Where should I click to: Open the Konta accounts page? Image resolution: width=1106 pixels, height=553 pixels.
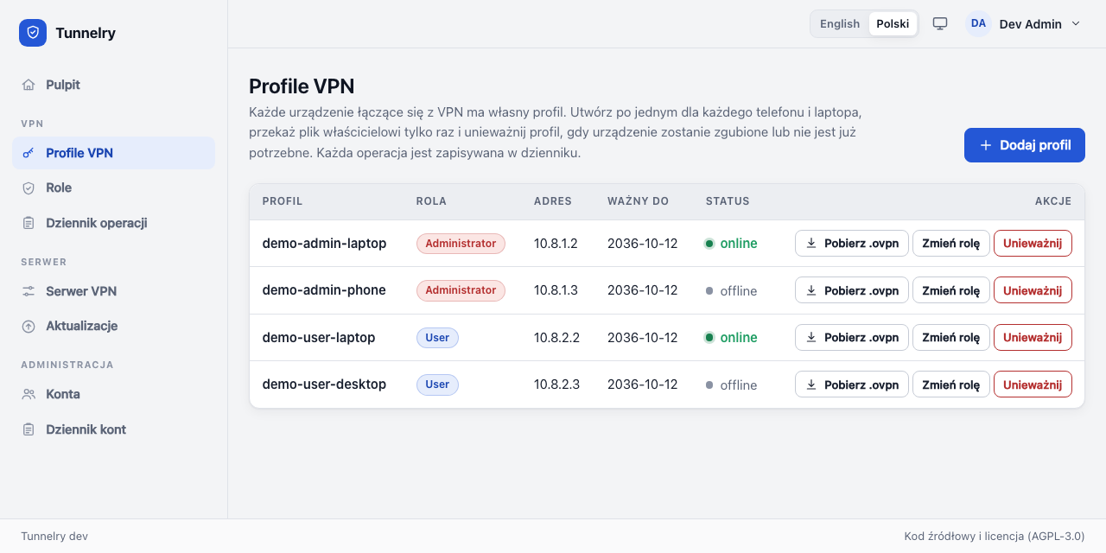pyautogui.click(x=113, y=394)
